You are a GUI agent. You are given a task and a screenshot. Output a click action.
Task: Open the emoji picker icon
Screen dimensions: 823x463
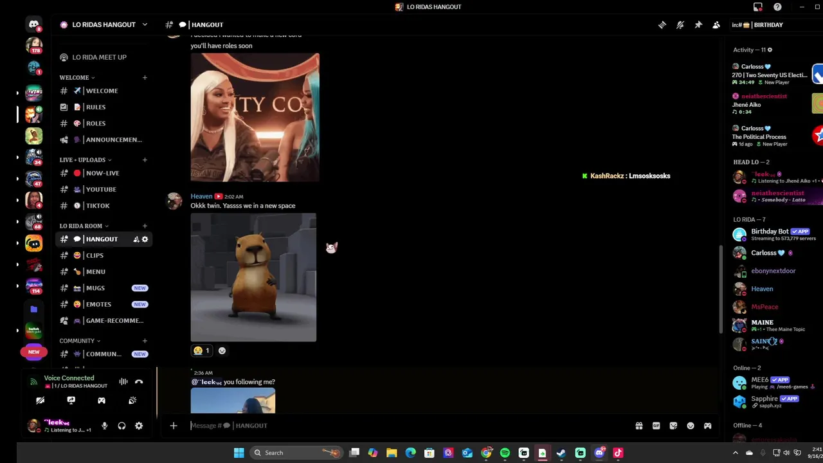click(x=691, y=426)
